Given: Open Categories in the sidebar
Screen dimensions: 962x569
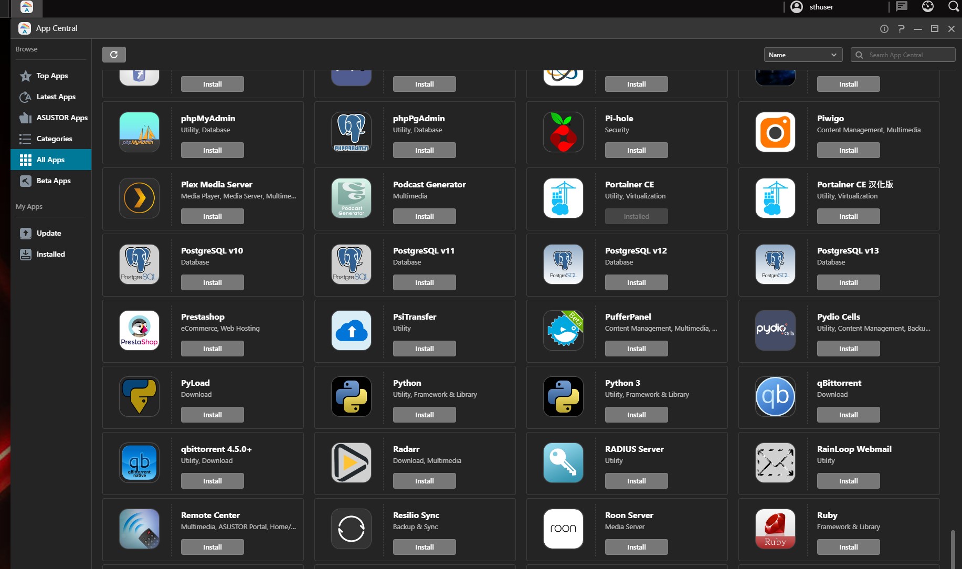Looking at the screenshot, I should tap(51, 139).
